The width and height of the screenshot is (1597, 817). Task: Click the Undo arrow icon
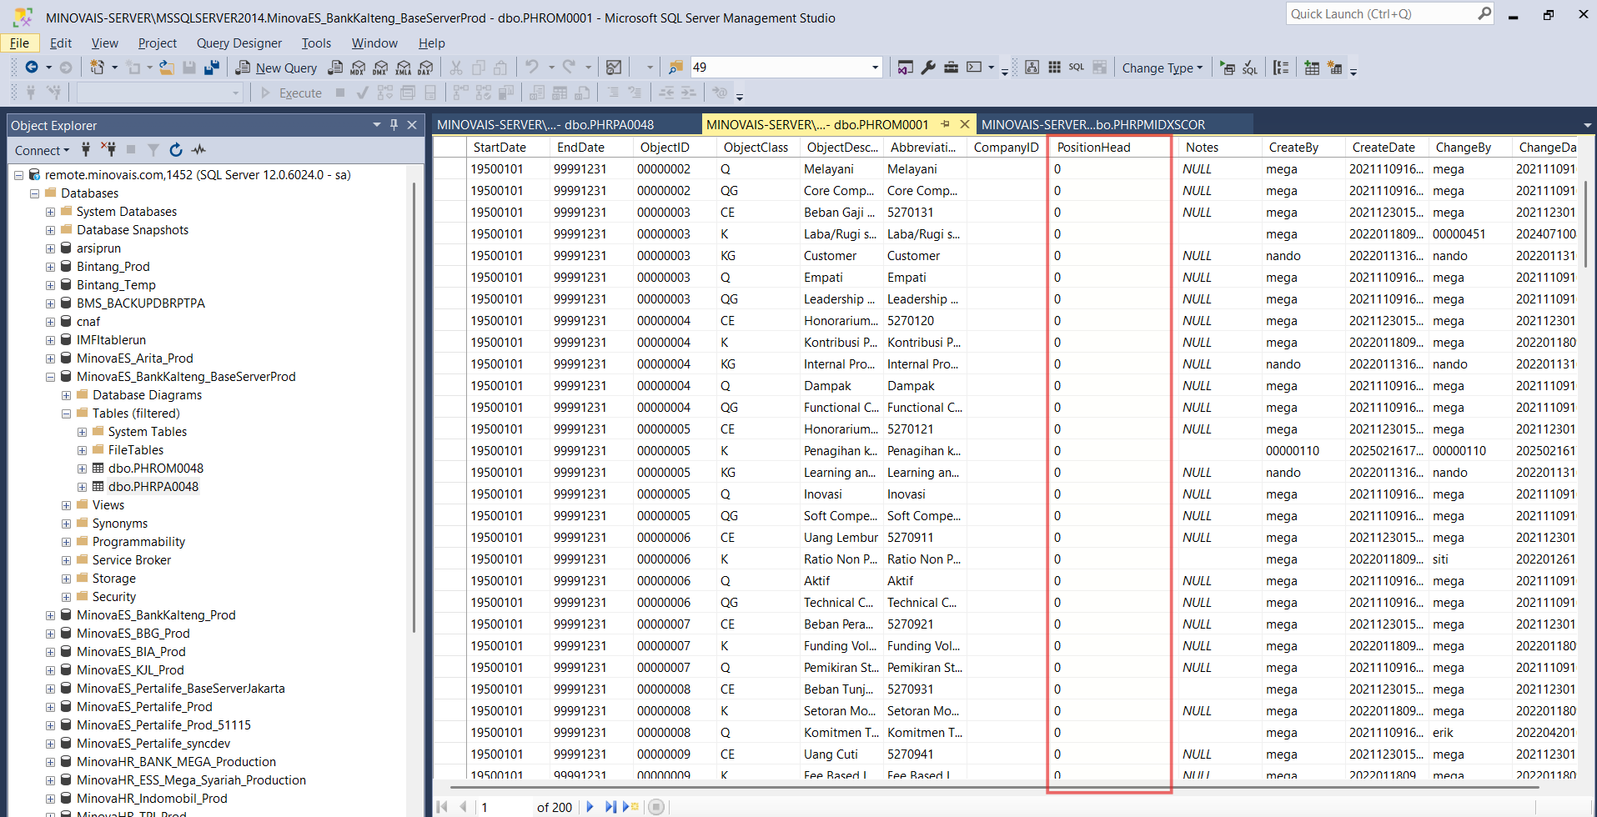pyautogui.click(x=531, y=67)
